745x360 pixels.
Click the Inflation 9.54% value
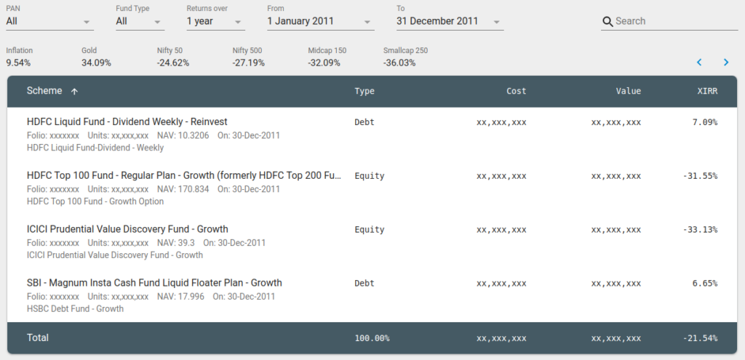tap(18, 63)
